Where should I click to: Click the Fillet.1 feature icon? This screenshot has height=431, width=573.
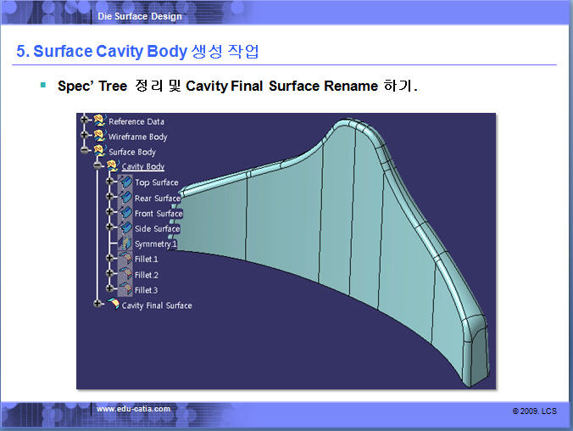pyautogui.click(x=125, y=259)
